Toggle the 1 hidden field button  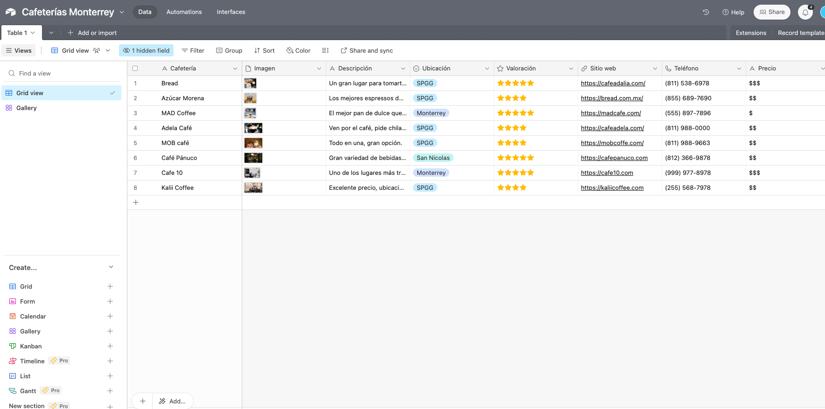(146, 50)
